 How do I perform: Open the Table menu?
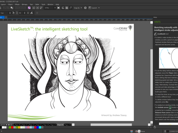tap(37, 4)
